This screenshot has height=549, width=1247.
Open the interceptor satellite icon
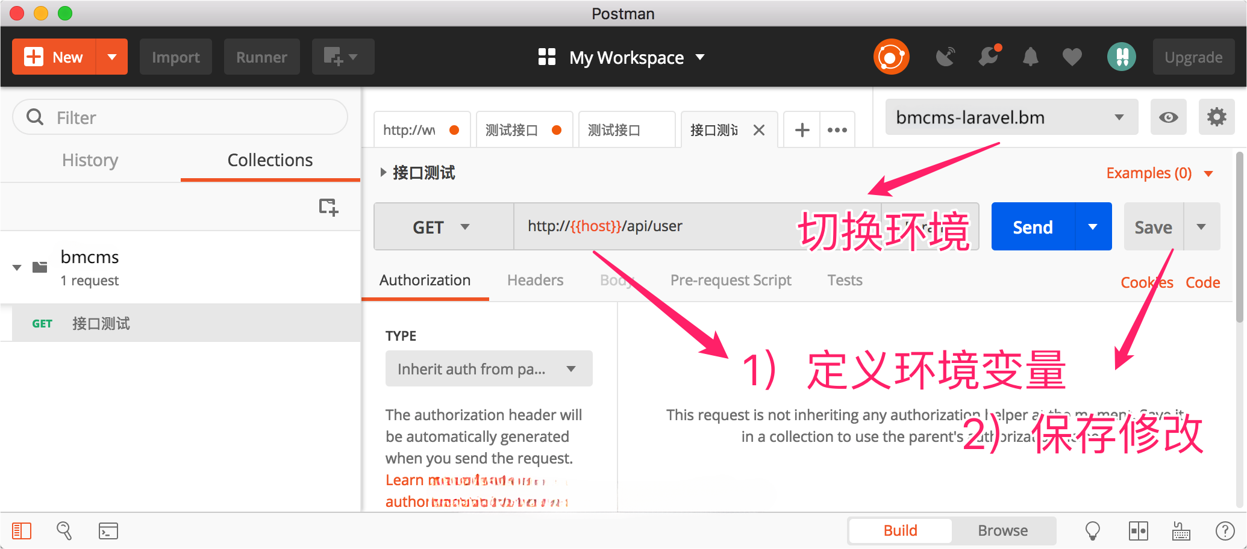pos(945,57)
